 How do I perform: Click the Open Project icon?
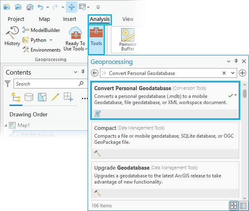tap(18, 7)
